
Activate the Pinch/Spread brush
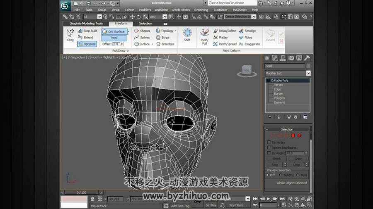[225, 44]
